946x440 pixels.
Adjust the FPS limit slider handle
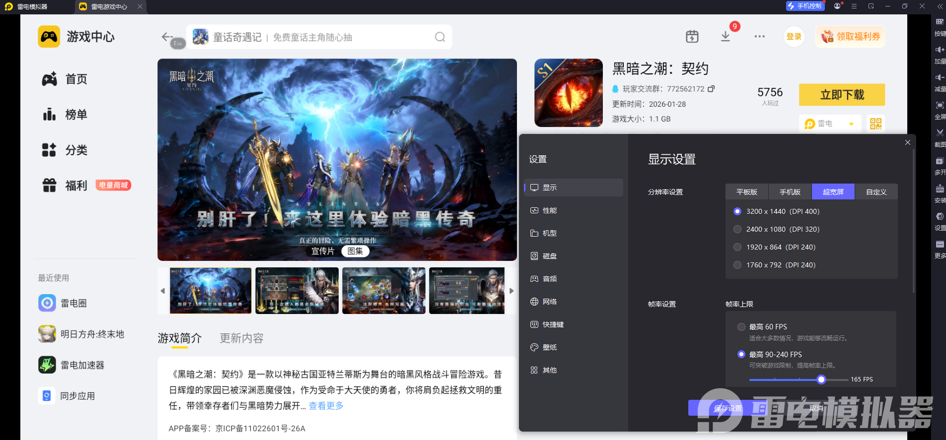click(x=821, y=379)
